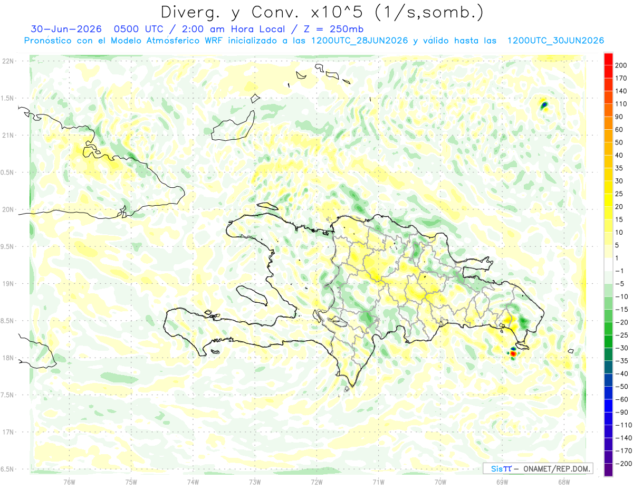Image resolution: width=633 pixels, height=489 pixels.
Task: Click the red-blue hotspot south of eastern Dominican Republic
Action: point(513,353)
